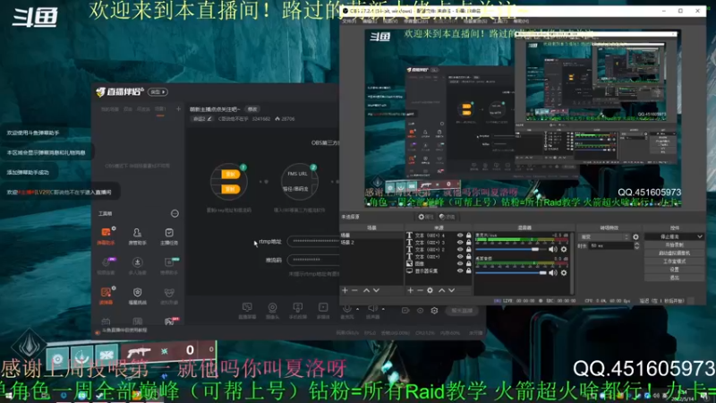Adjust the second mixer channel volume slider
This screenshot has width=716, height=403.
pos(511,273)
